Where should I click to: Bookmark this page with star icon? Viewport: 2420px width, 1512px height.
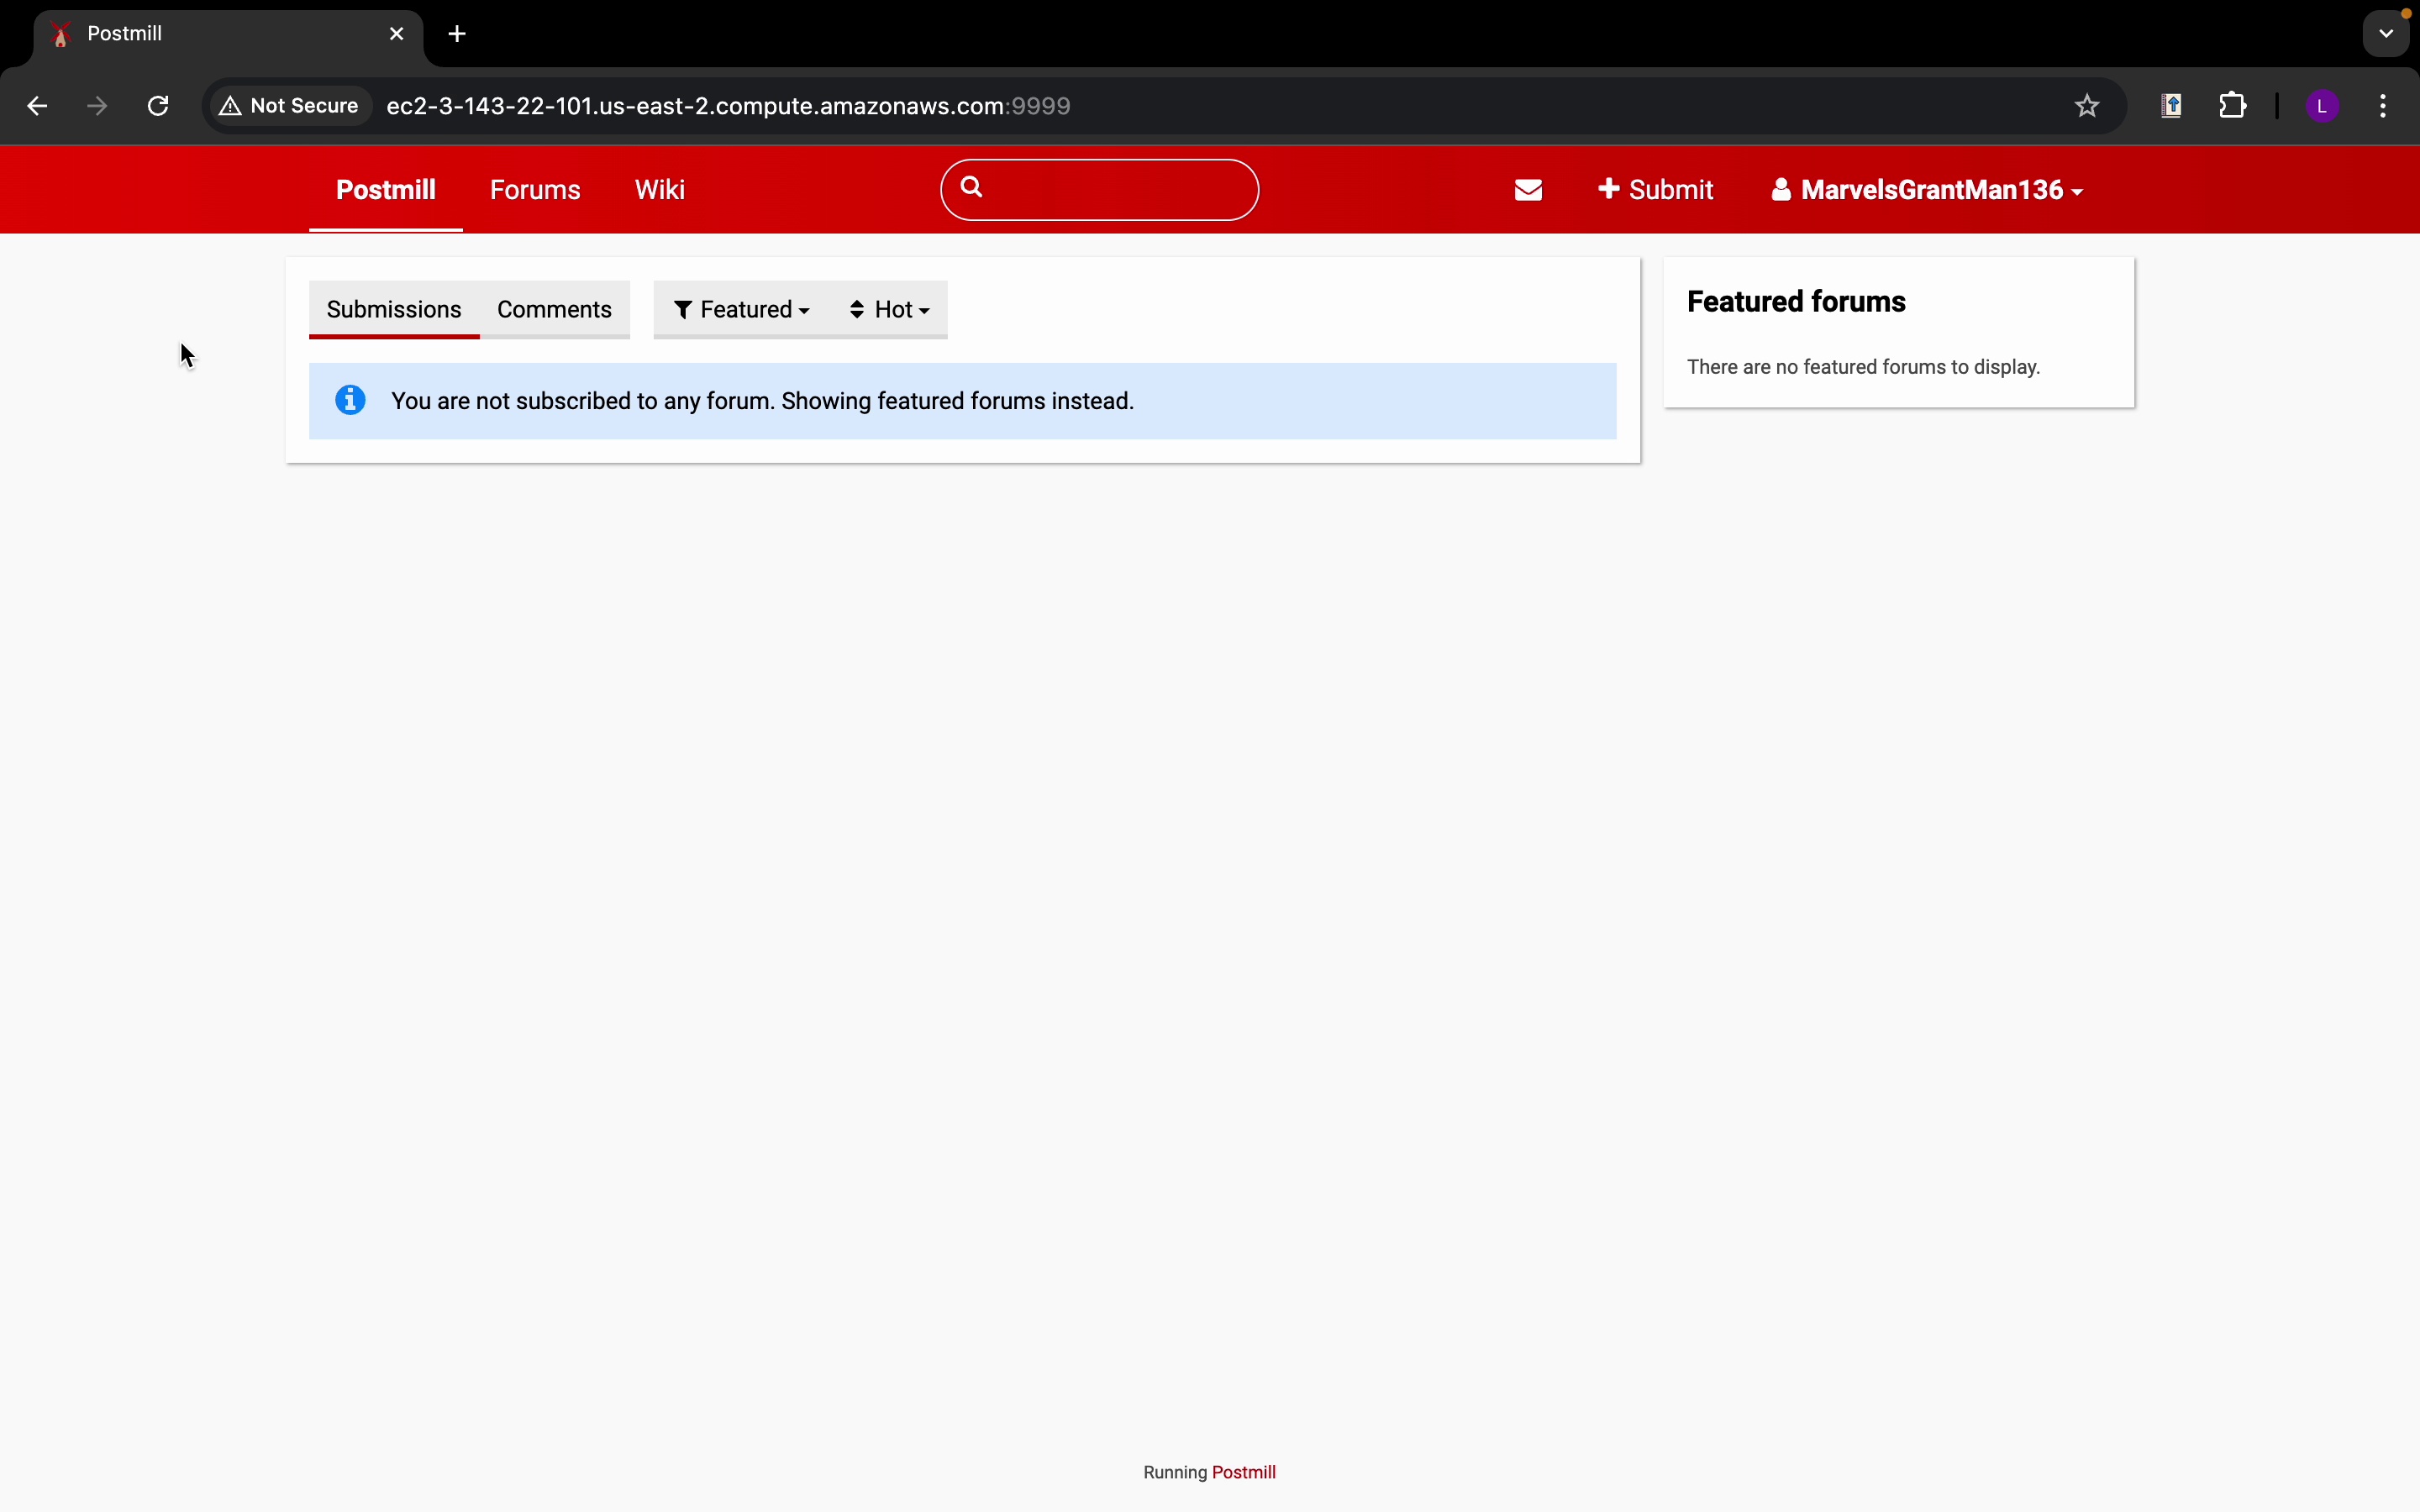coord(2086,106)
